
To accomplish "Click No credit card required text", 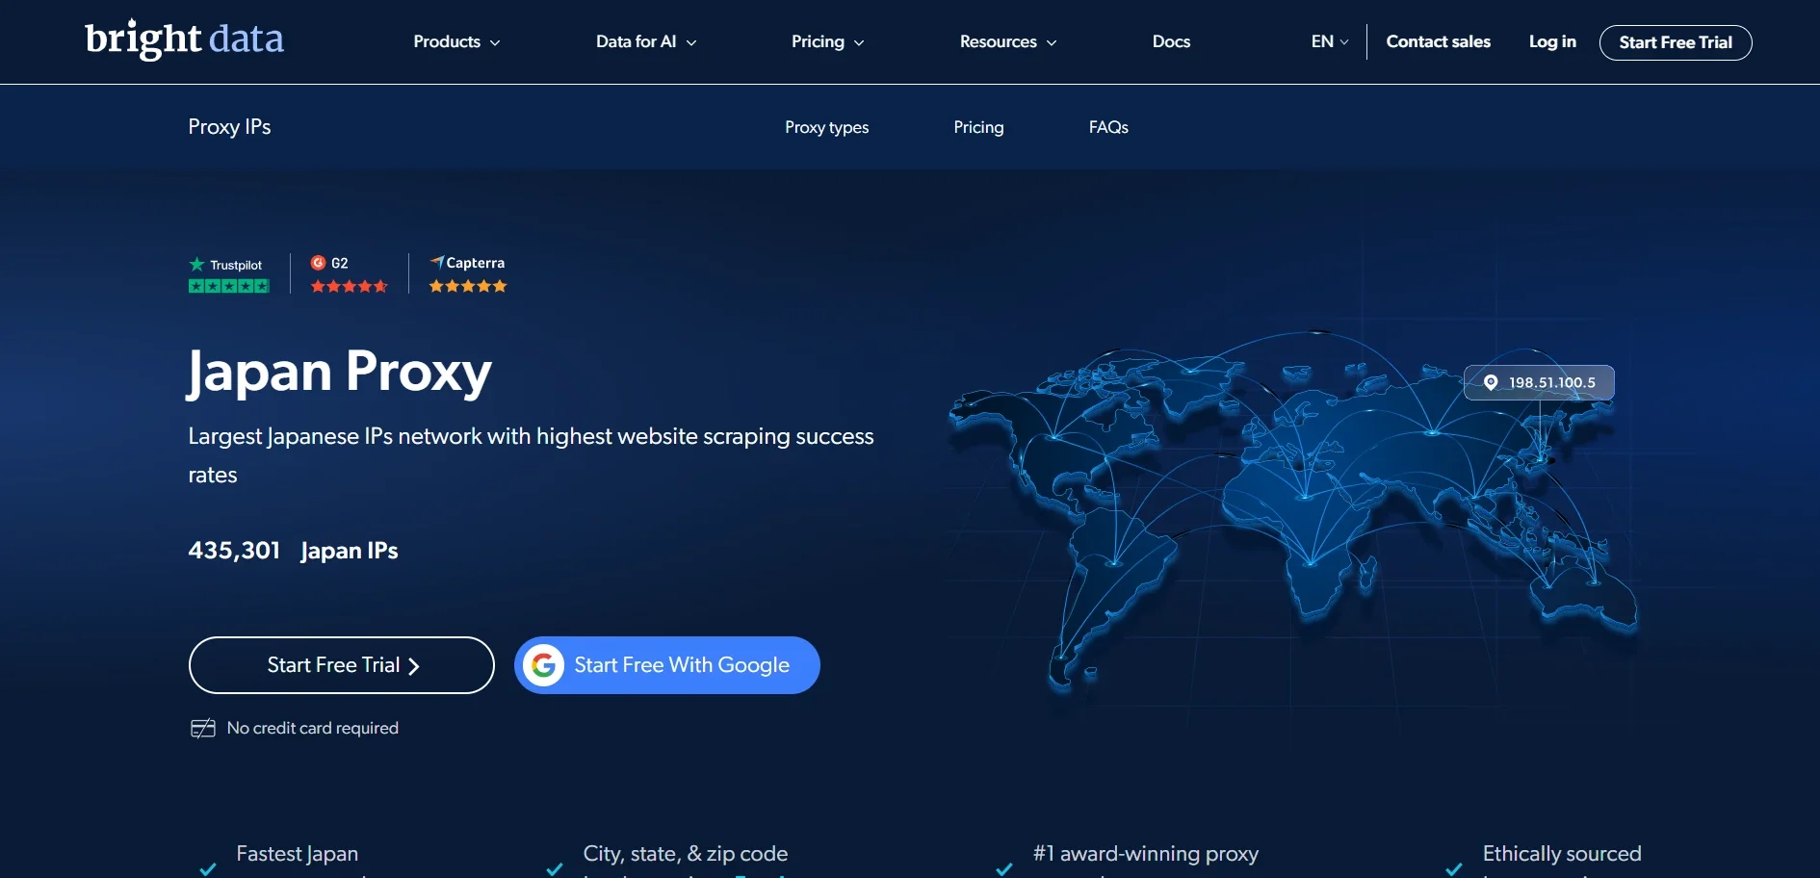I will click(313, 729).
